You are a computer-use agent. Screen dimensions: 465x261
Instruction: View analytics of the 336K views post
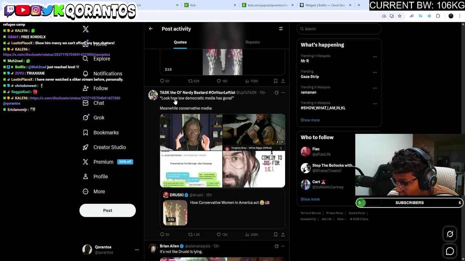coord(252,235)
